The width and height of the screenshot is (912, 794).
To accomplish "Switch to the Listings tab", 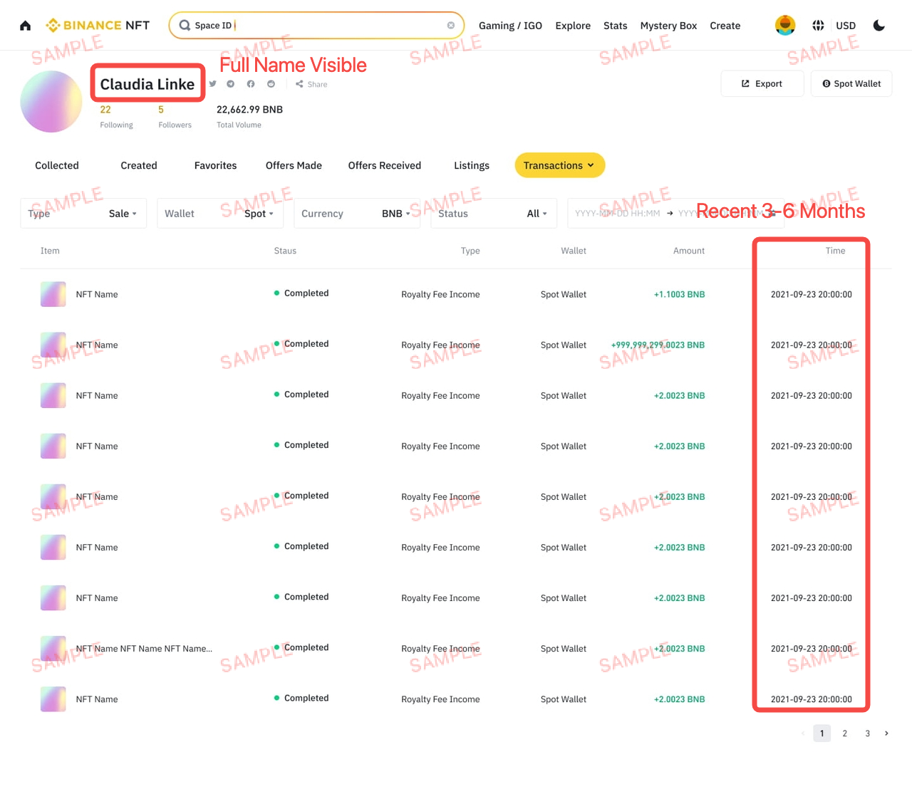I will [x=472, y=165].
